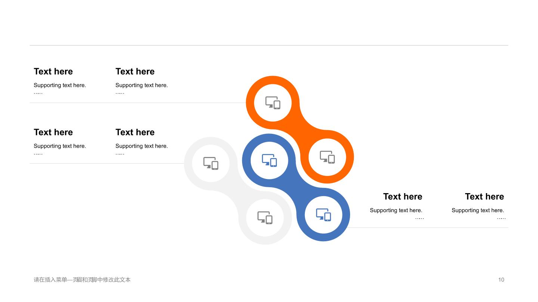Viewport: 538px width, 302px height.
Task: Click the top-left 'Text here' heading
Action: [53, 72]
